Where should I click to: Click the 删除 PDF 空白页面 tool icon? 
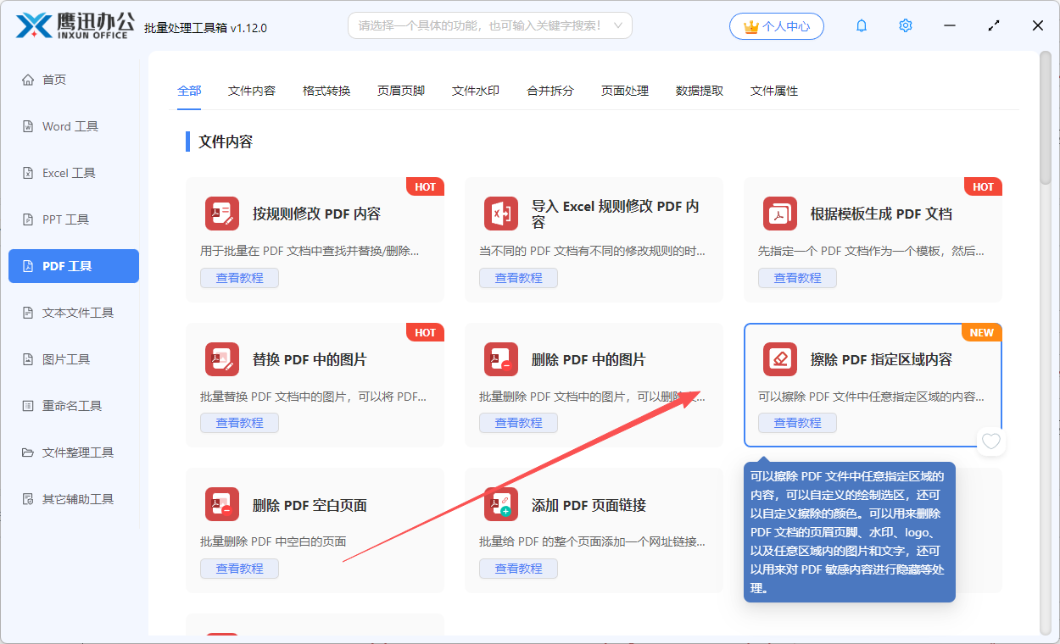tap(221, 505)
